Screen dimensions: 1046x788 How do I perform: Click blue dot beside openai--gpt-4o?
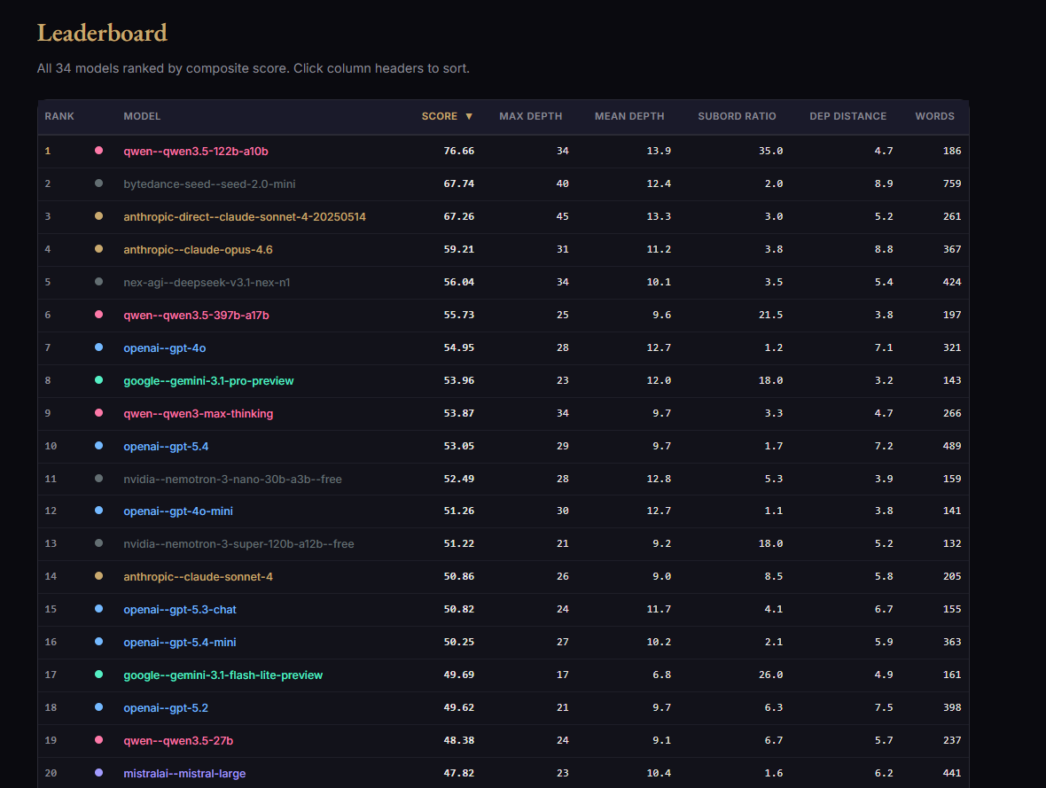pos(98,347)
